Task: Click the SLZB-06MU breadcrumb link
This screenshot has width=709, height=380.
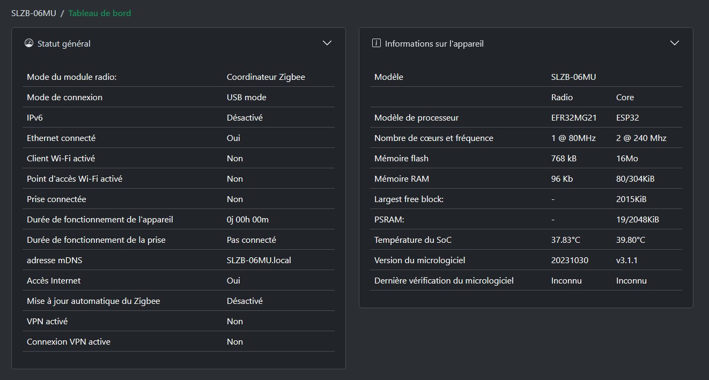Action: (33, 13)
